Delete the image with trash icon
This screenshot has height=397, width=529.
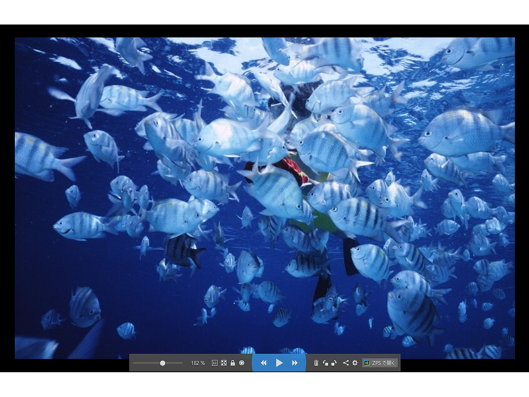click(x=316, y=363)
